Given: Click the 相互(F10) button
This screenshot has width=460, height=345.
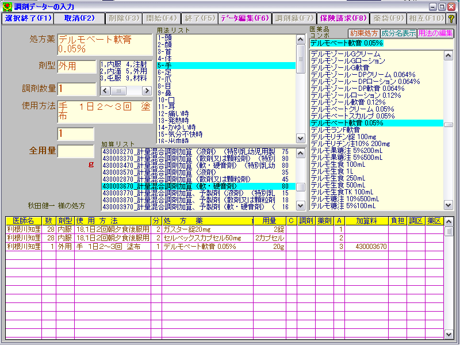Looking at the screenshot, I should [x=427, y=18].
